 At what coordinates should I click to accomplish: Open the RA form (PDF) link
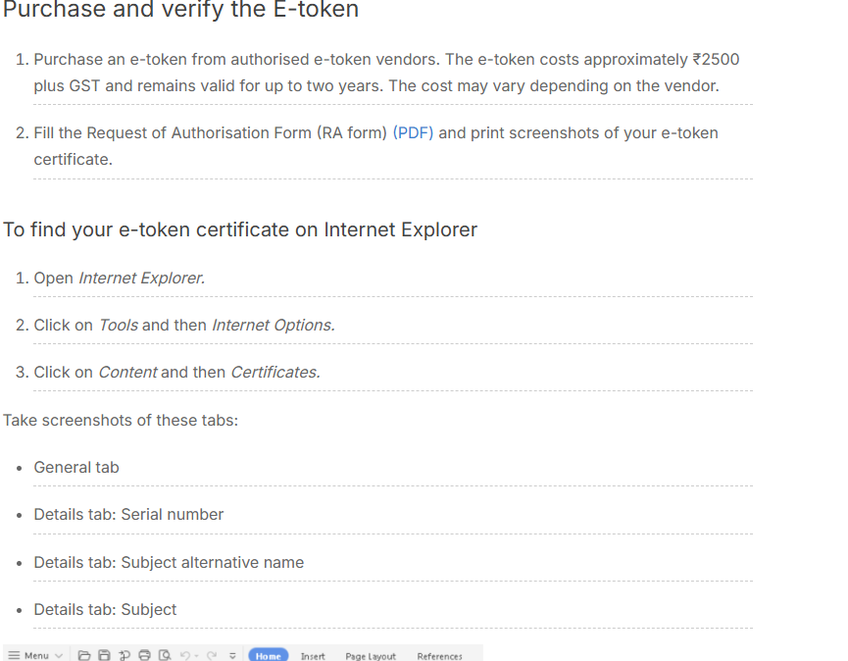[413, 132]
